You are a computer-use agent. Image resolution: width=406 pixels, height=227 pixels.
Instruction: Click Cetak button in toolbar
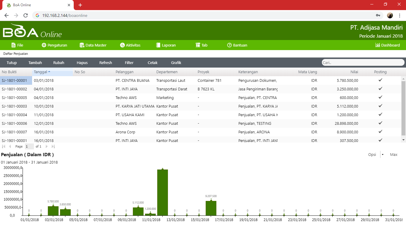152,63
